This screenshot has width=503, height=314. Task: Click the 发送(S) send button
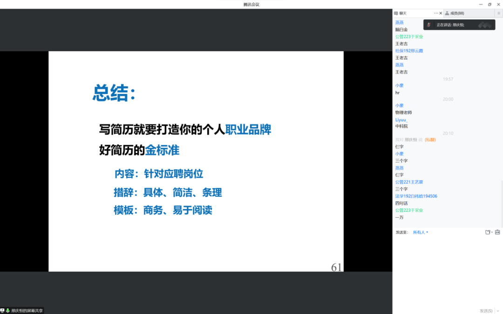pos(486,310)
